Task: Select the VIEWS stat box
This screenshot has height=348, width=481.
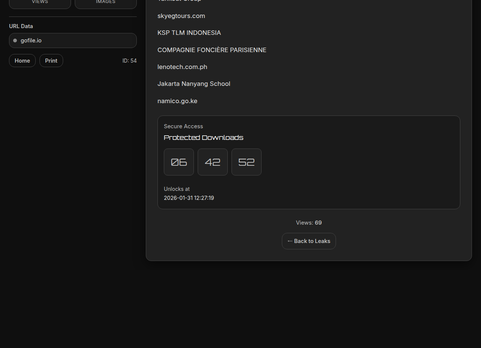Action: [40, 3]
